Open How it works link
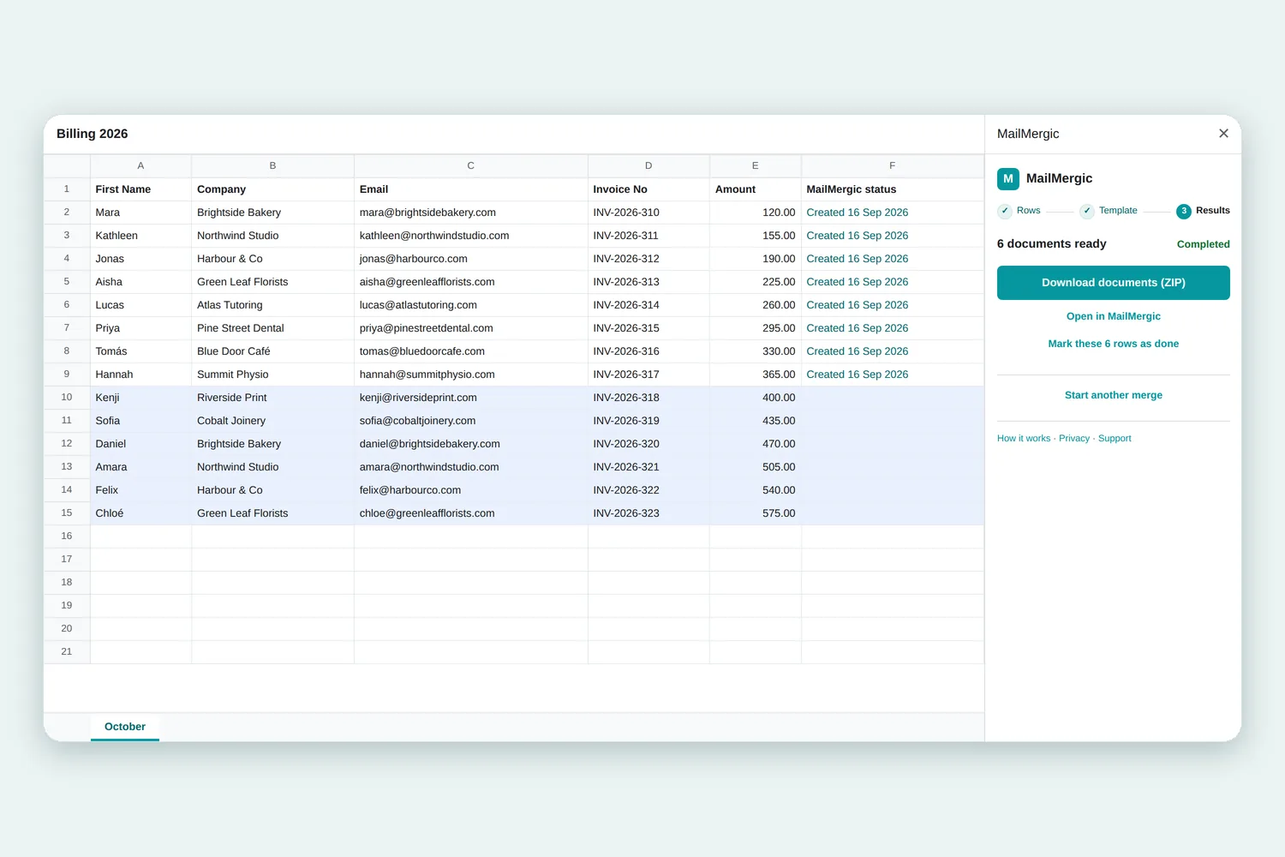Image resolution: width=1285 pixels, height=857 pixels. 1024,438
